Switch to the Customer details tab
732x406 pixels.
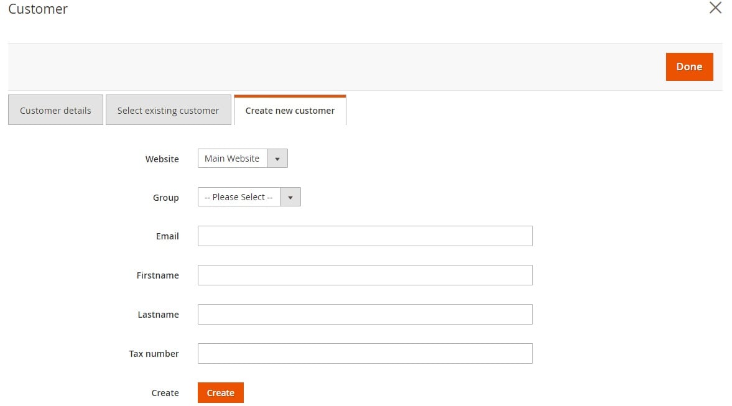(x=55, y=110)
